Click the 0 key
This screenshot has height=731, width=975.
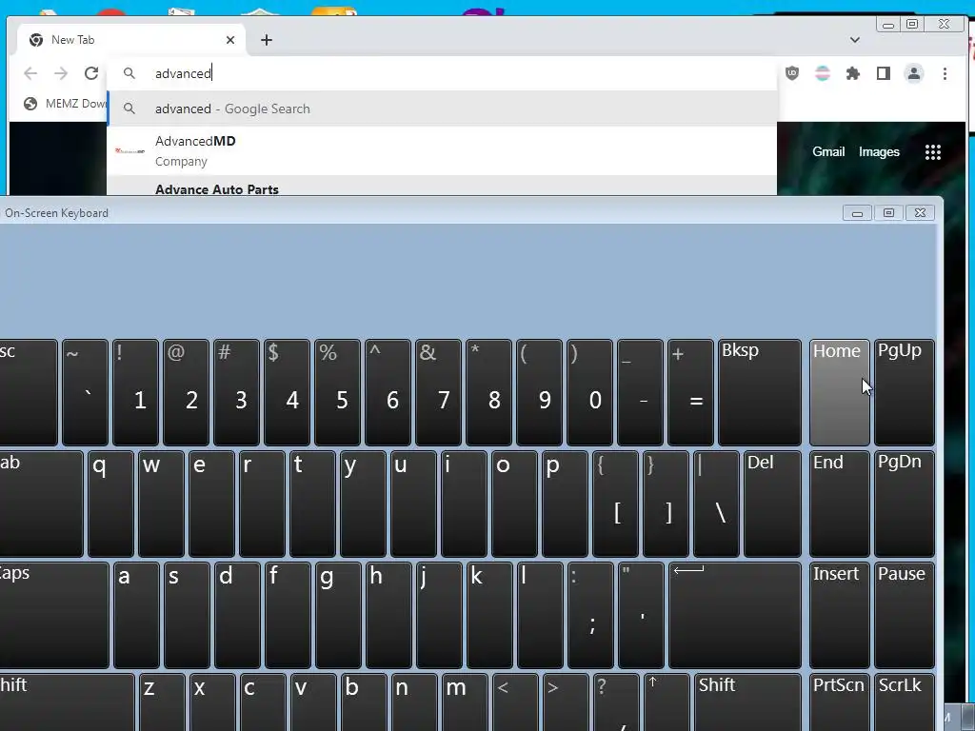(x=590, y=392)
